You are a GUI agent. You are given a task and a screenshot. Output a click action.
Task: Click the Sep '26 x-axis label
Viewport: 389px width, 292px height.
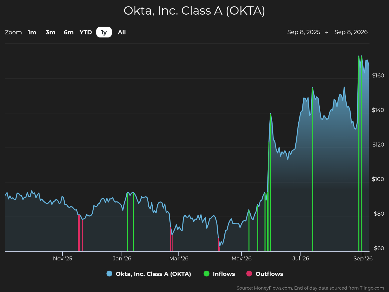(x=363, y=258)
